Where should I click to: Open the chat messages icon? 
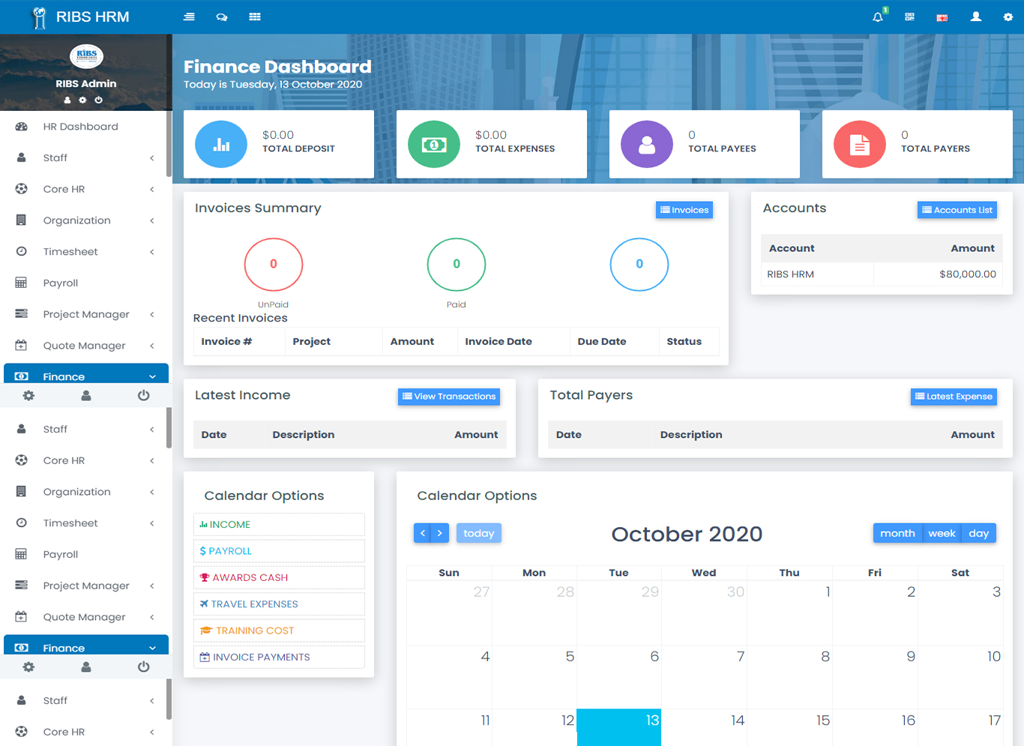222,16
